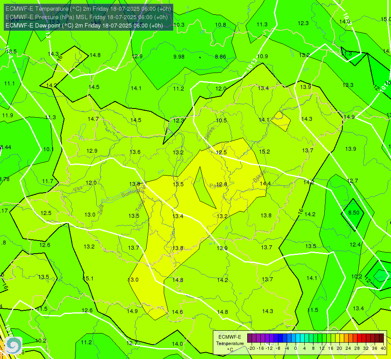The width and height of the screenshot is (391, 359).
Task: Click the dark maroon 40 degree legend swatch
Action: [x=381, y=338]
